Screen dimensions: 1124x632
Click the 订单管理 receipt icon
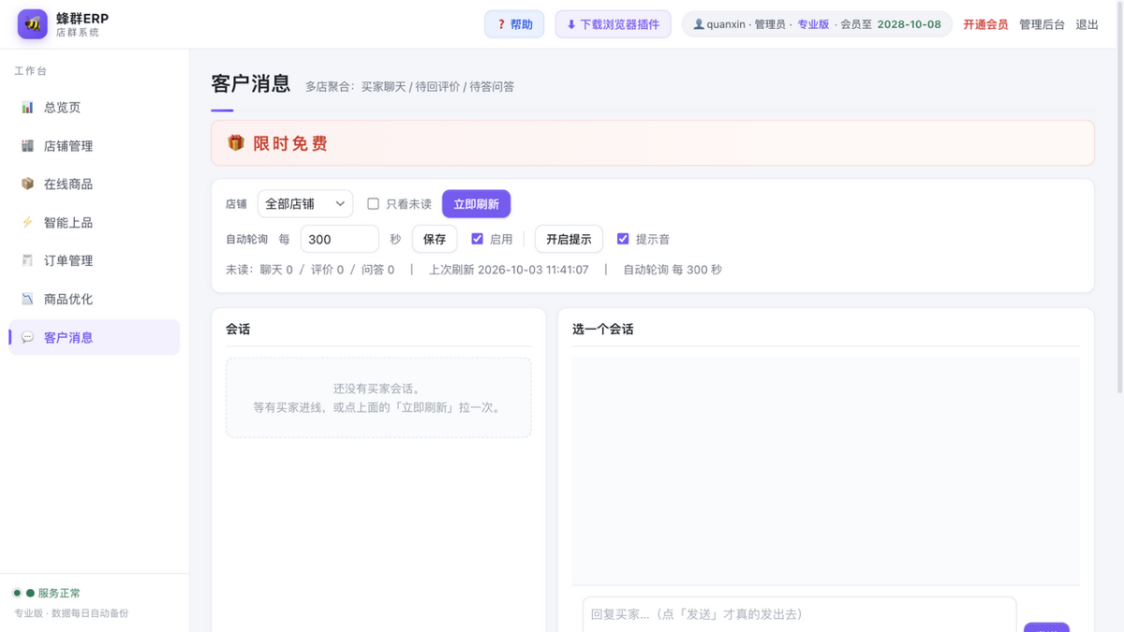point(27,260)
